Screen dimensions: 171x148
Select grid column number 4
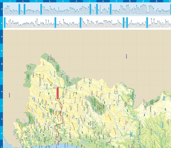pos(50,1)
